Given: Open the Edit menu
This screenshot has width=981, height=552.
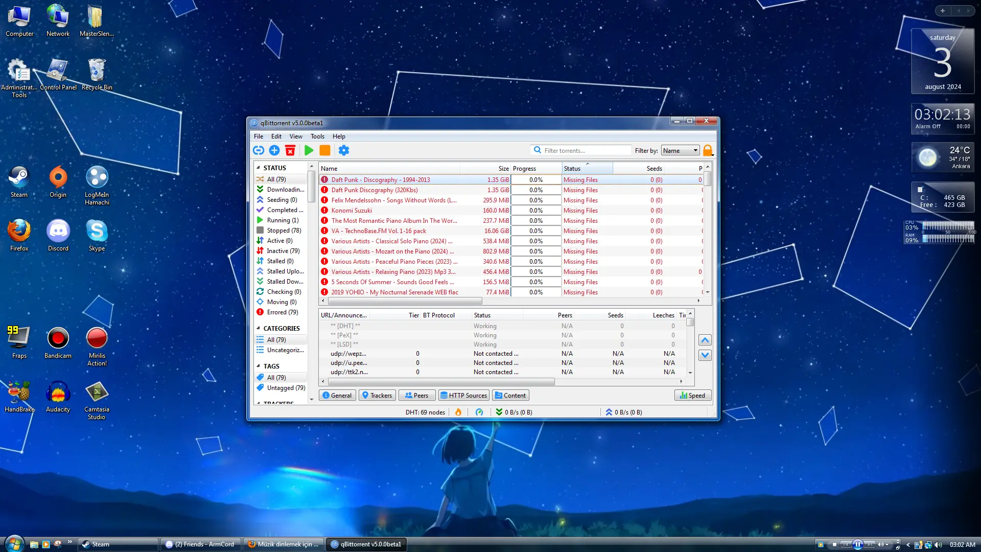Looking at the screenshot, I should click(276, 136).
